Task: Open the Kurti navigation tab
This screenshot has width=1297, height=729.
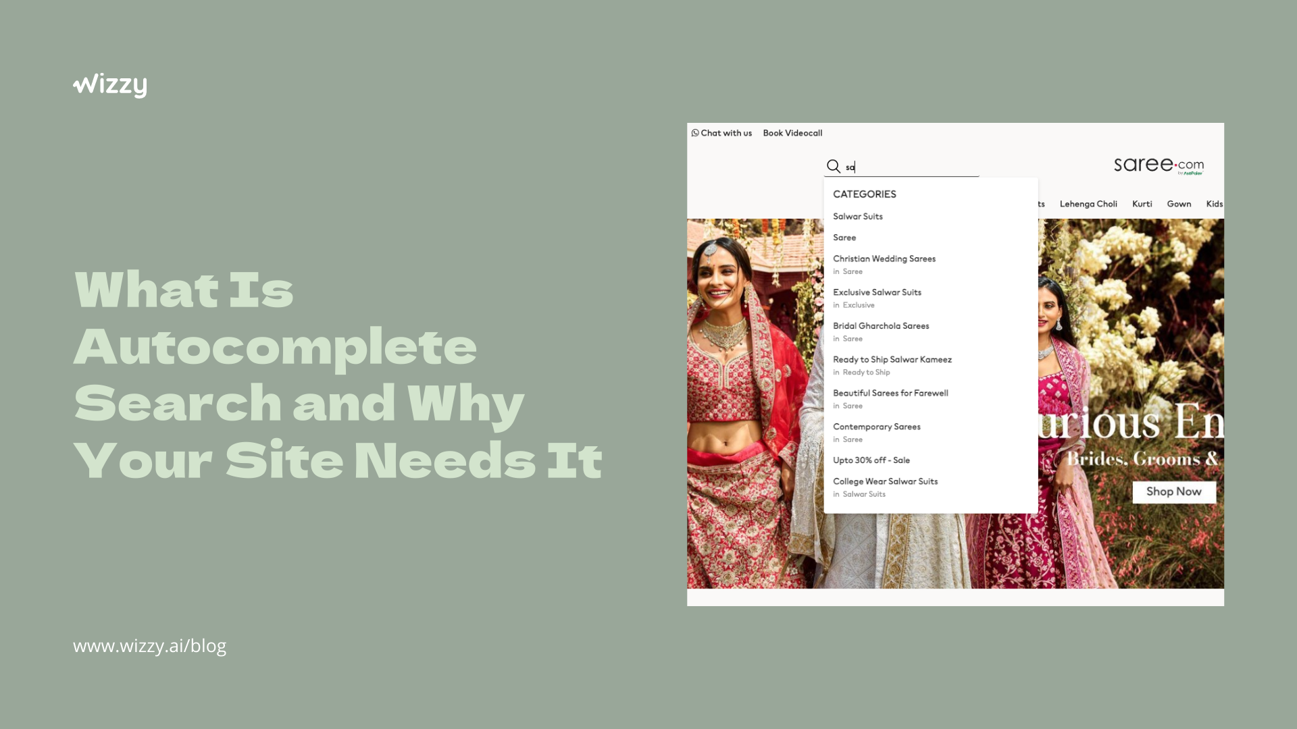Action: (x=1142, y=203)
